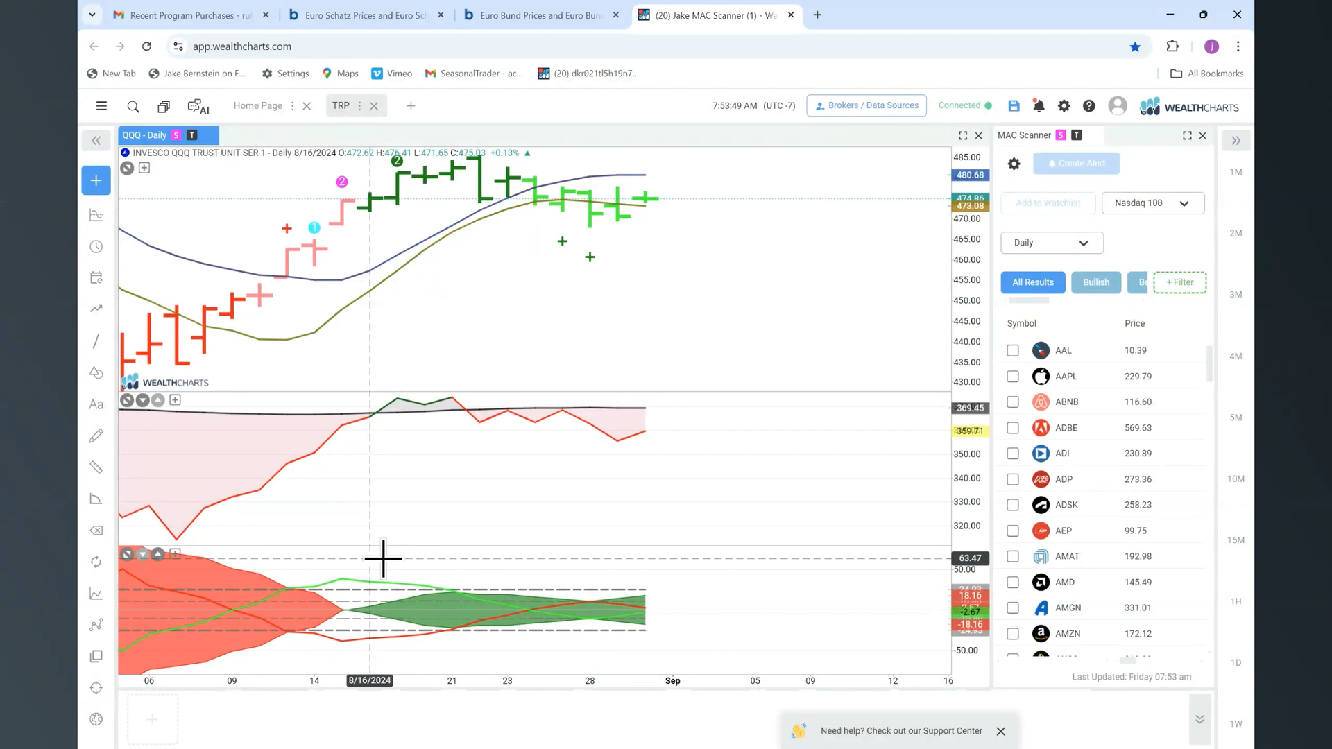Select the eraser delete tool

tap(96, 531)
